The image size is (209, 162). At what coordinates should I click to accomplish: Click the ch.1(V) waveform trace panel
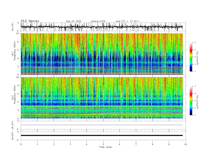point(104,27)
